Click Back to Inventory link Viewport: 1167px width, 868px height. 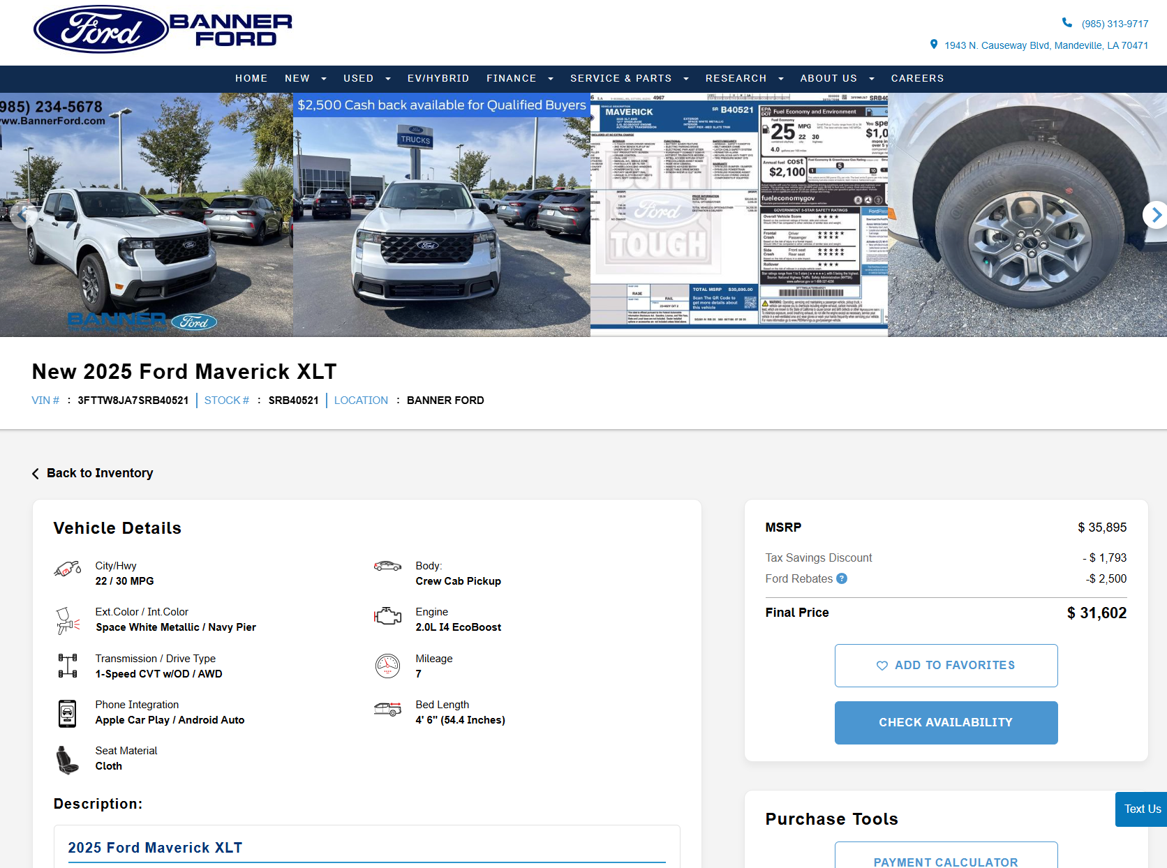pos(100,473)
